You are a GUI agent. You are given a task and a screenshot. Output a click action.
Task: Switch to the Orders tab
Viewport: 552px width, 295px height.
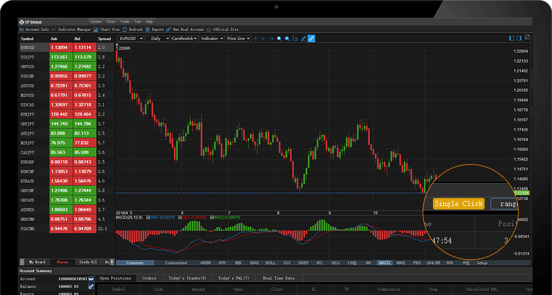[149, 278]
